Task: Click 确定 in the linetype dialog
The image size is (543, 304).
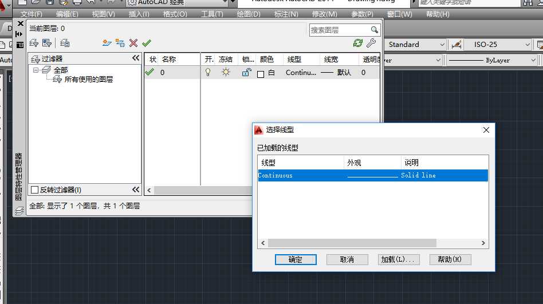Action: [296, 260]
